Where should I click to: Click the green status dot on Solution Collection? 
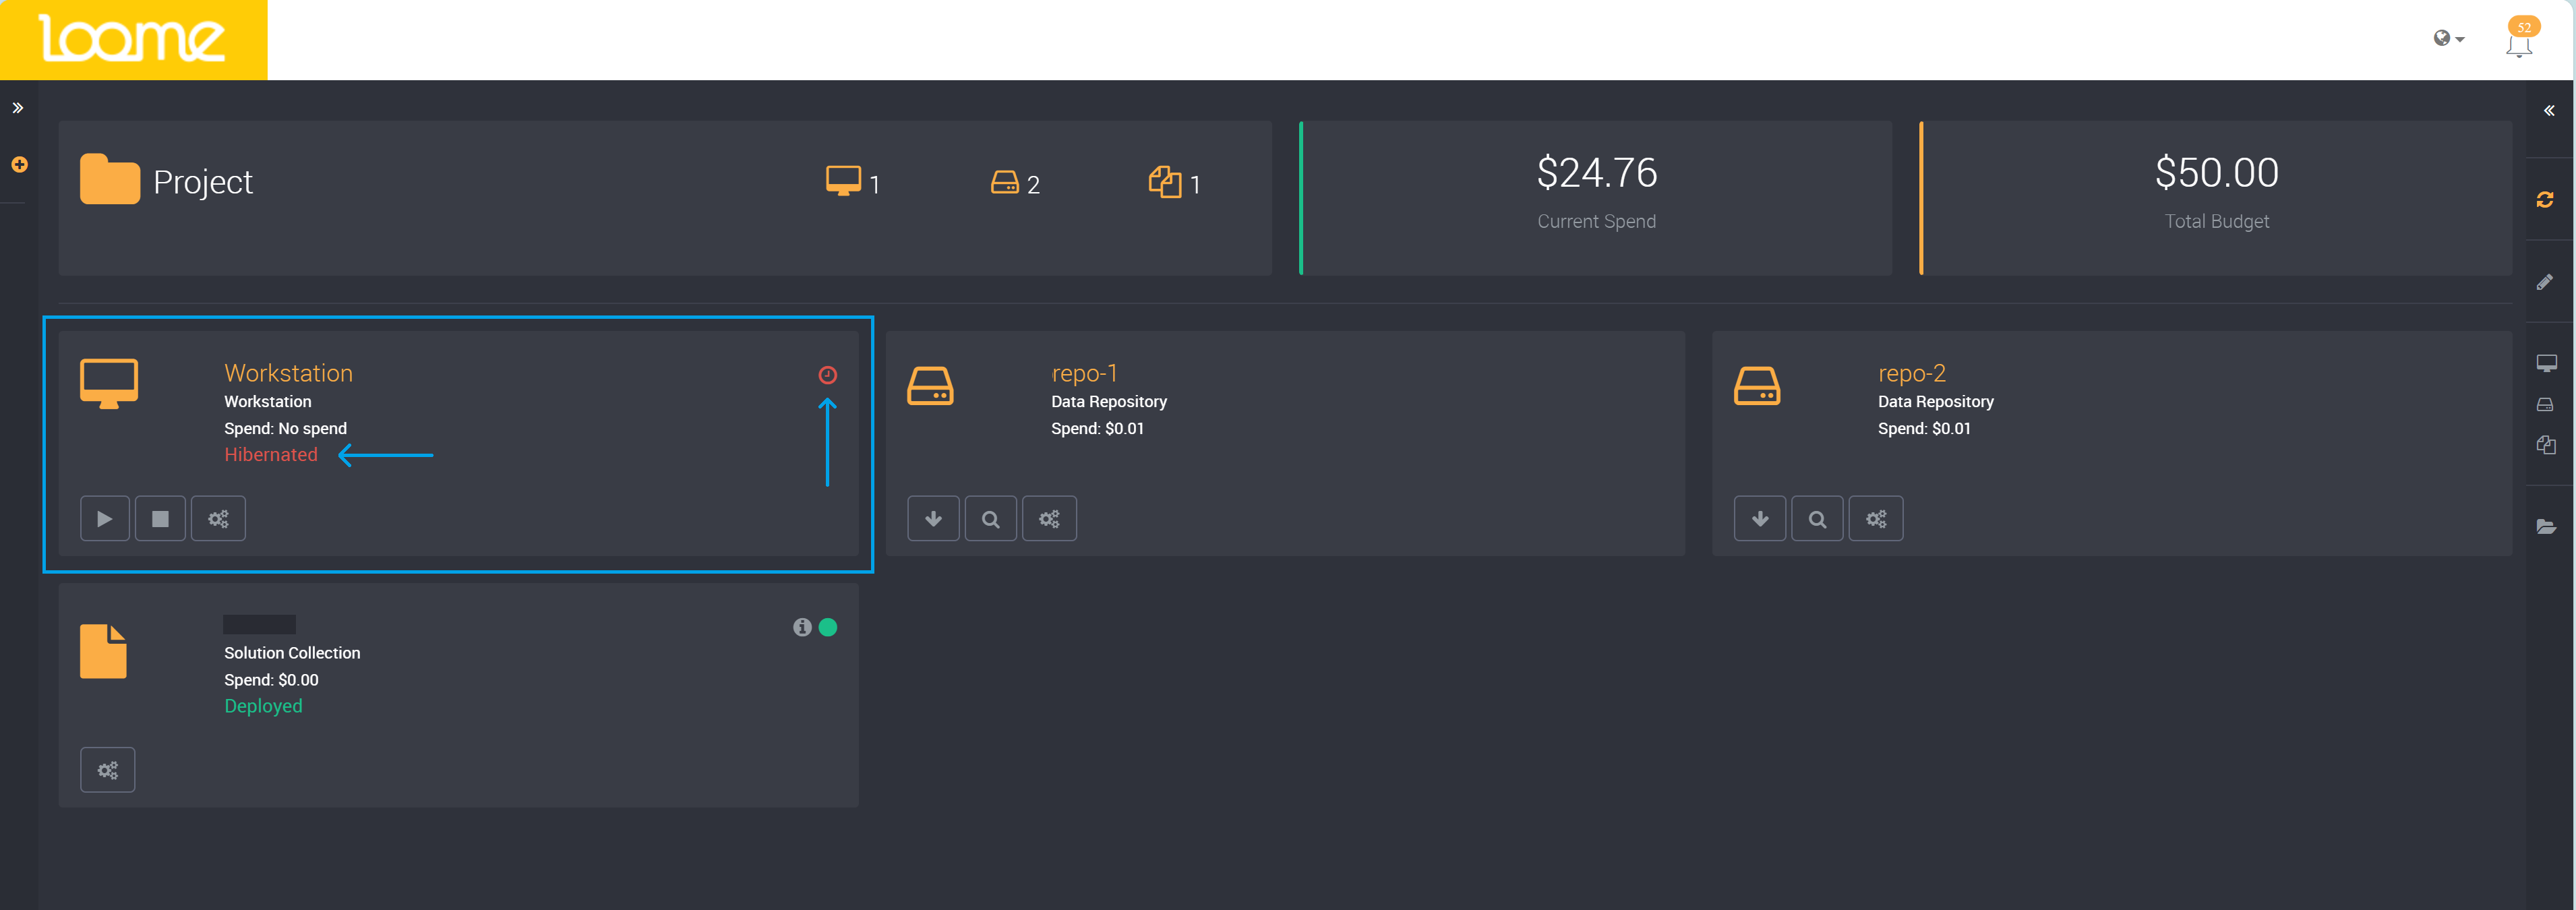(x=828, y=627)
